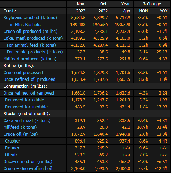
Task: Select the Crude oil produced (m lbs) label
Action: pos(31,32)
